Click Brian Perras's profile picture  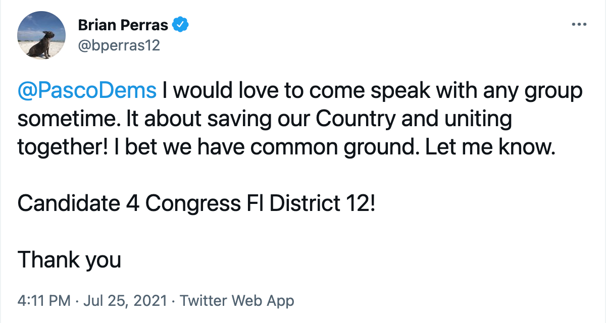tap(41, 35)
